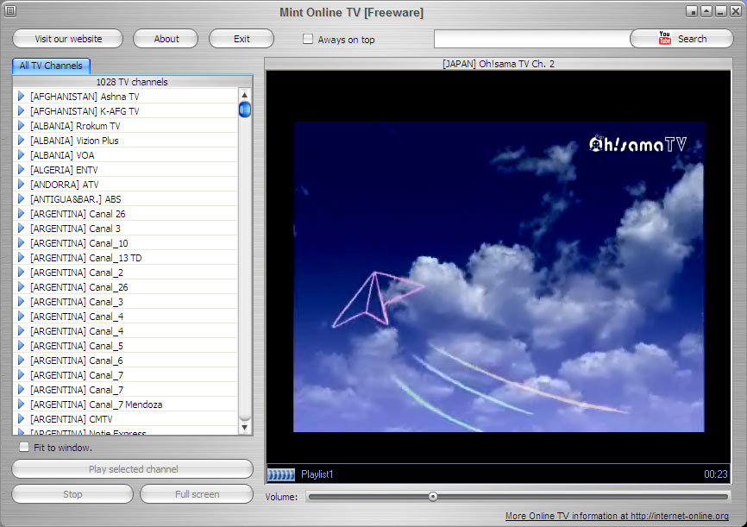Expand the [AFGHANISTAN] Ashna TV entry

[20, 96]
